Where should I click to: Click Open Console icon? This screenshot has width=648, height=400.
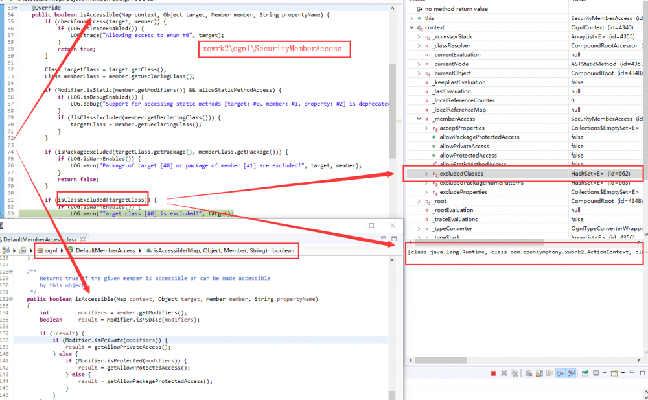pyautogui.click(x=614, y=373)
